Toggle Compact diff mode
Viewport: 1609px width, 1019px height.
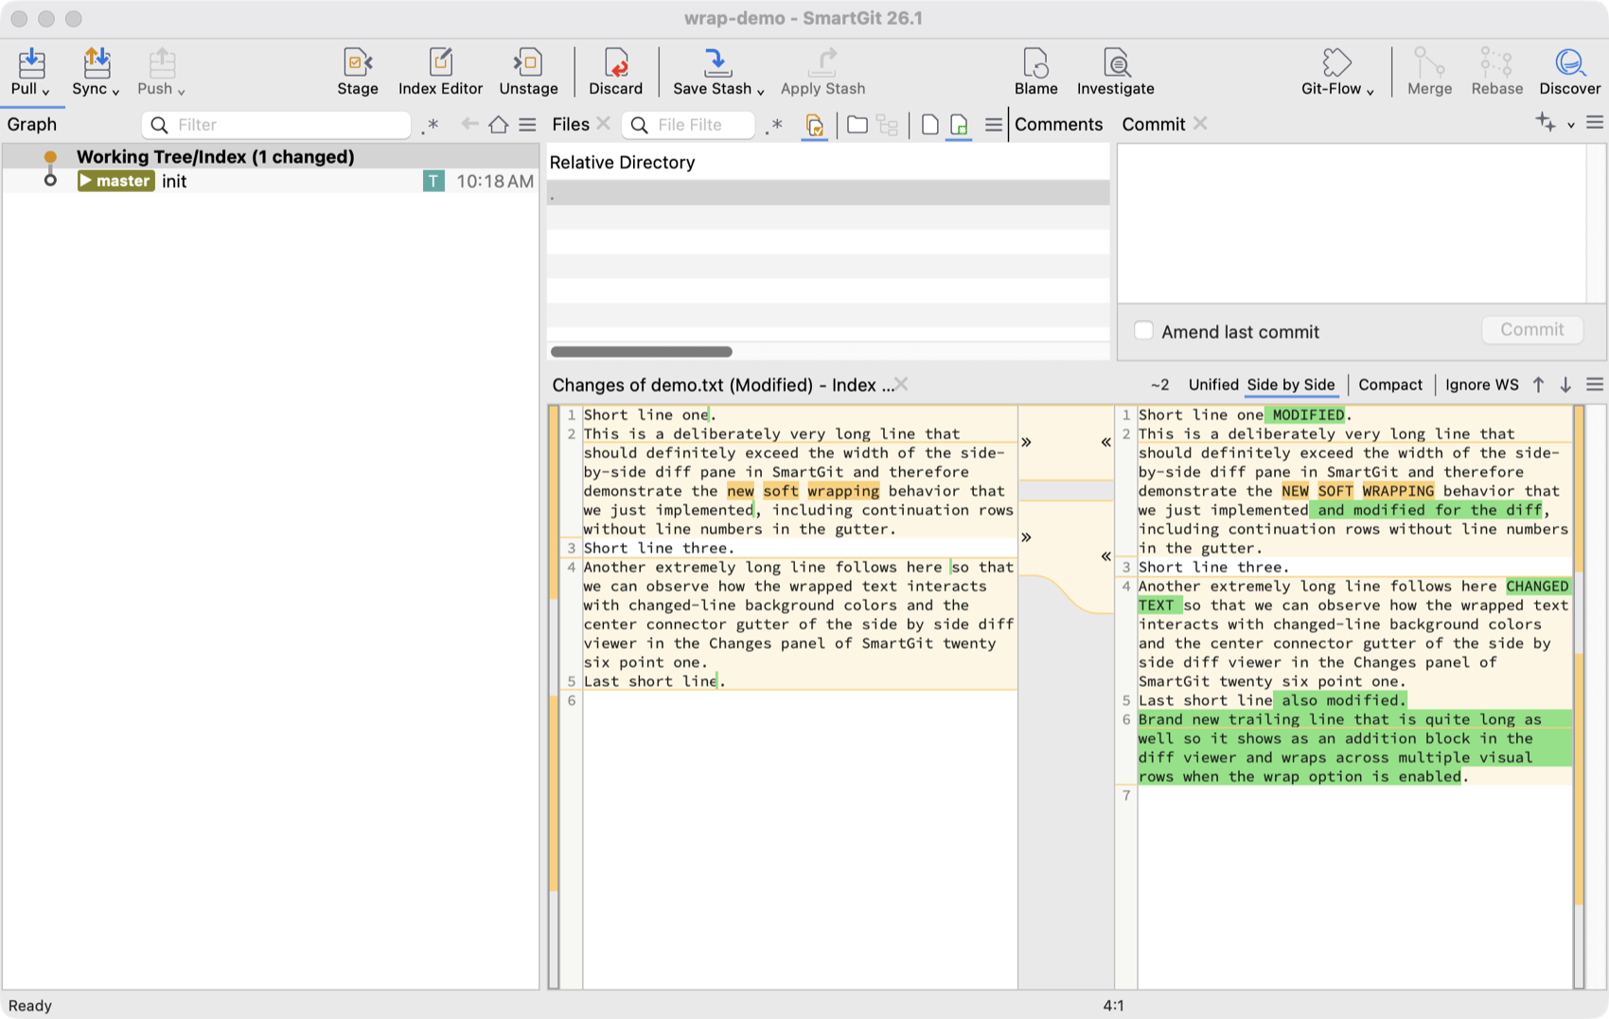pos(1390,384)
